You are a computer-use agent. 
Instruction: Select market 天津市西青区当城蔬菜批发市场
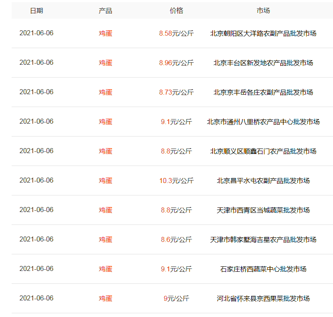point(263,210)
